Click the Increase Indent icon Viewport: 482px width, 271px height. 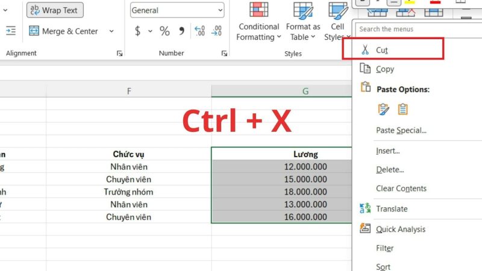pos(11,31)
